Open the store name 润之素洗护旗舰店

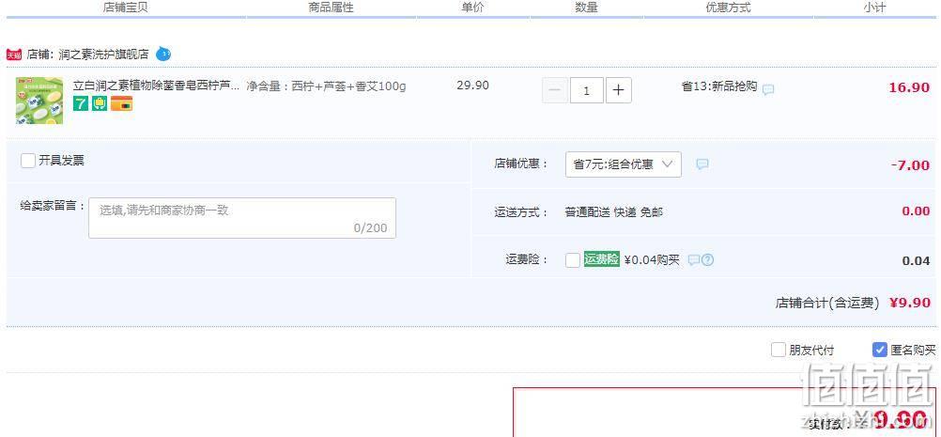(x=104, y=55)
